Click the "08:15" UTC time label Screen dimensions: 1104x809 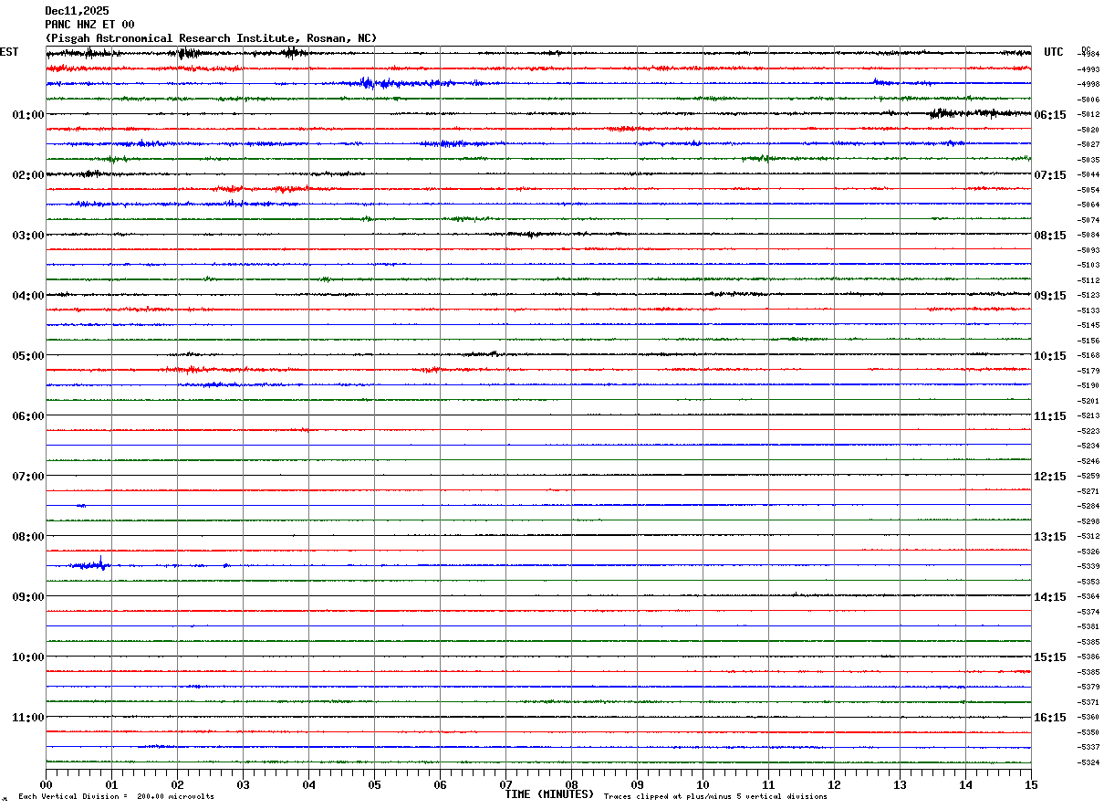(1050, 236)
